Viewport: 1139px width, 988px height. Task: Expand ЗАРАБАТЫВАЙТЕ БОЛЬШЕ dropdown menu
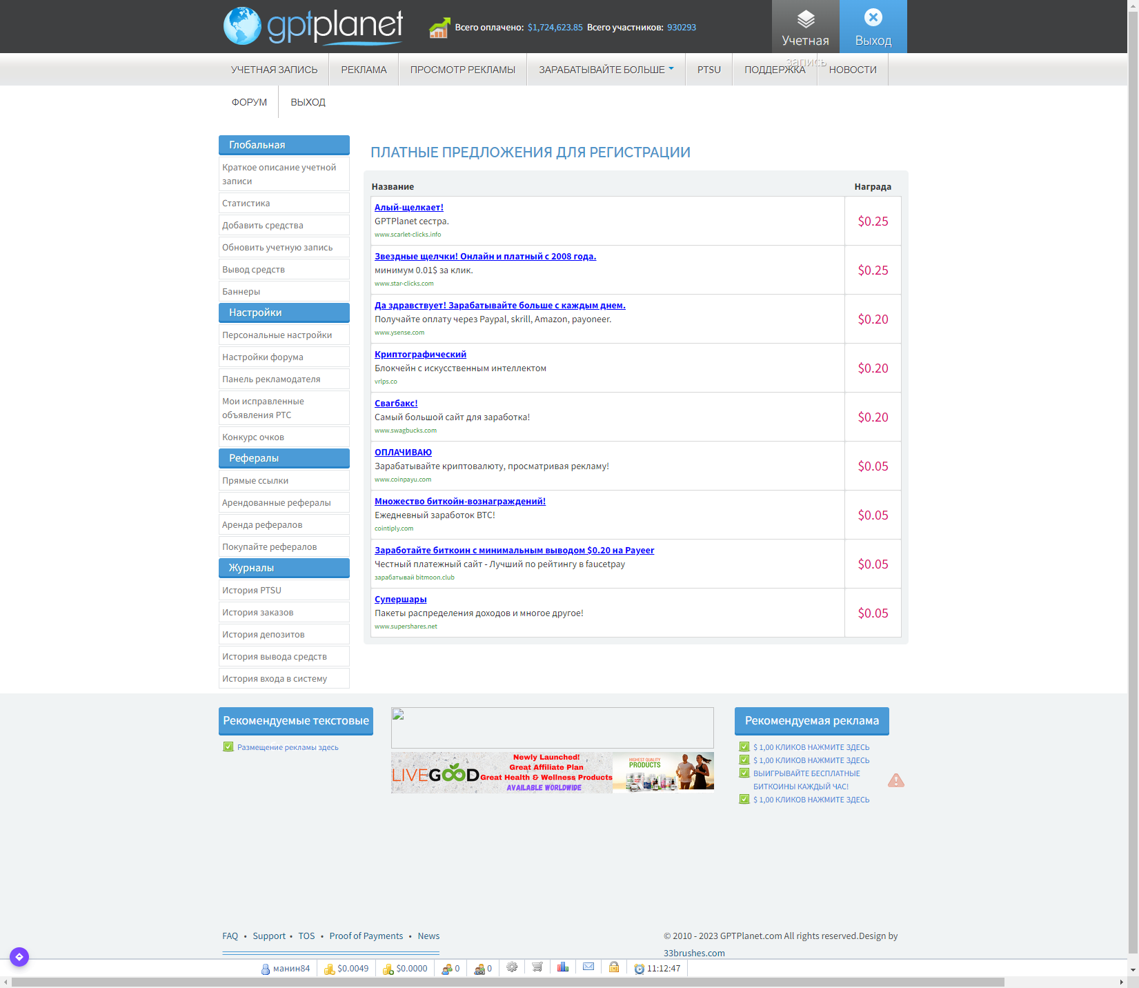(x=606, y=70)
